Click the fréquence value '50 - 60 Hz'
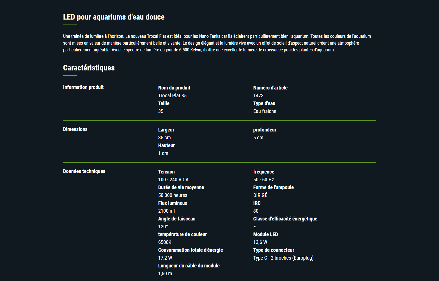Screen dimensions: 439x281 click(264, 180)
